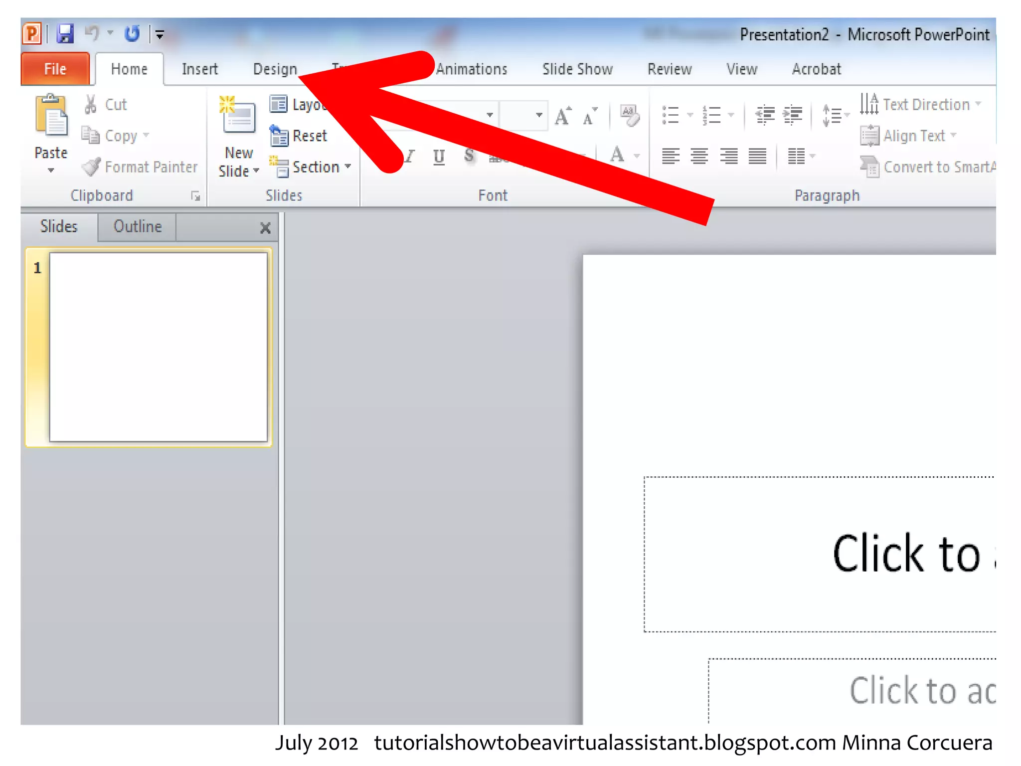Viewport: 1021px width, 766px height.
Task: Toggle underline text formatting
Action: click(439, 157)
